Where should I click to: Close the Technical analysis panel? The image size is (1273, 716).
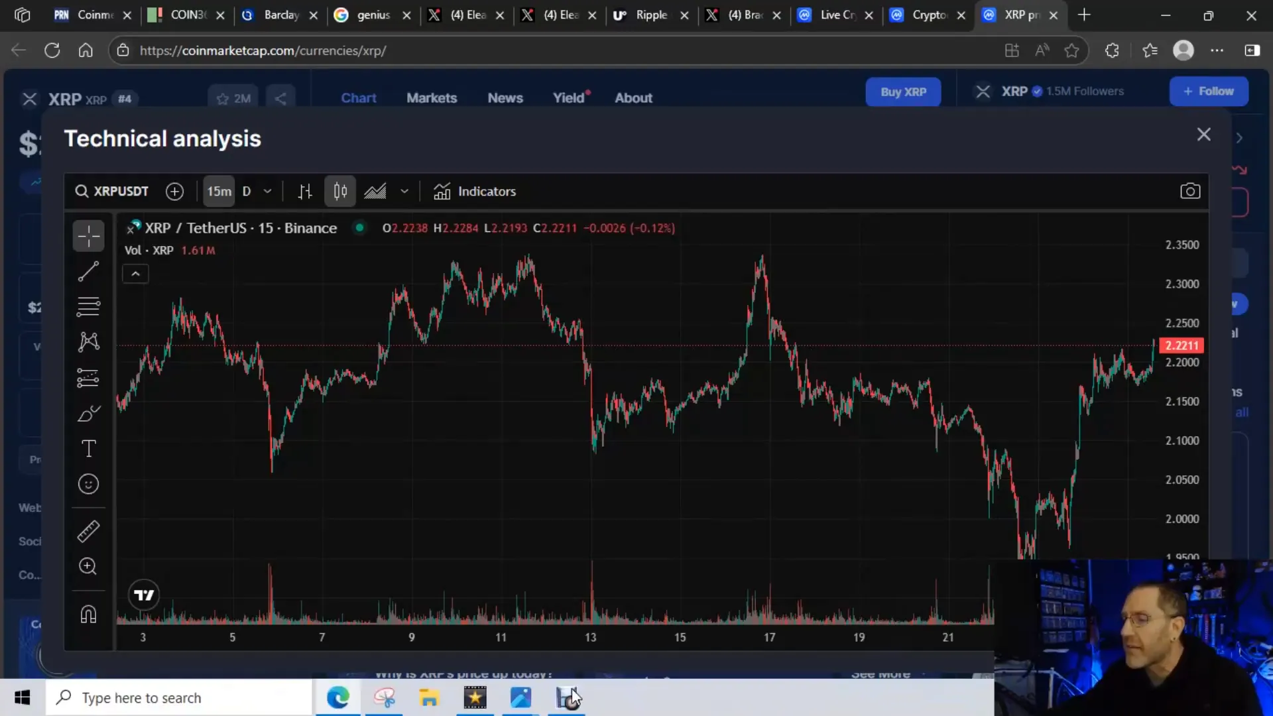[1204, 135]
